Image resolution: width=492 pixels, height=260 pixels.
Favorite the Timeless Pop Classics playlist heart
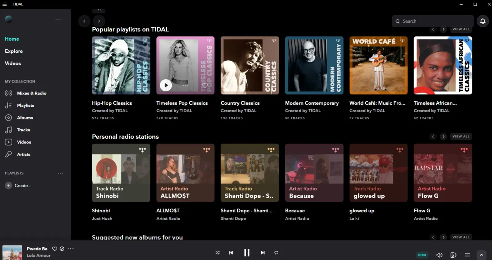(205, 85)
